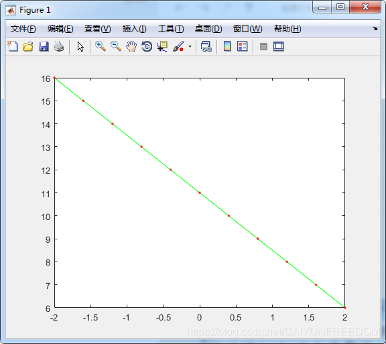Open the 桌面(D) menu
Viewport: 386px width, 344px height.
pyautogui.click(x=208, y=29)
